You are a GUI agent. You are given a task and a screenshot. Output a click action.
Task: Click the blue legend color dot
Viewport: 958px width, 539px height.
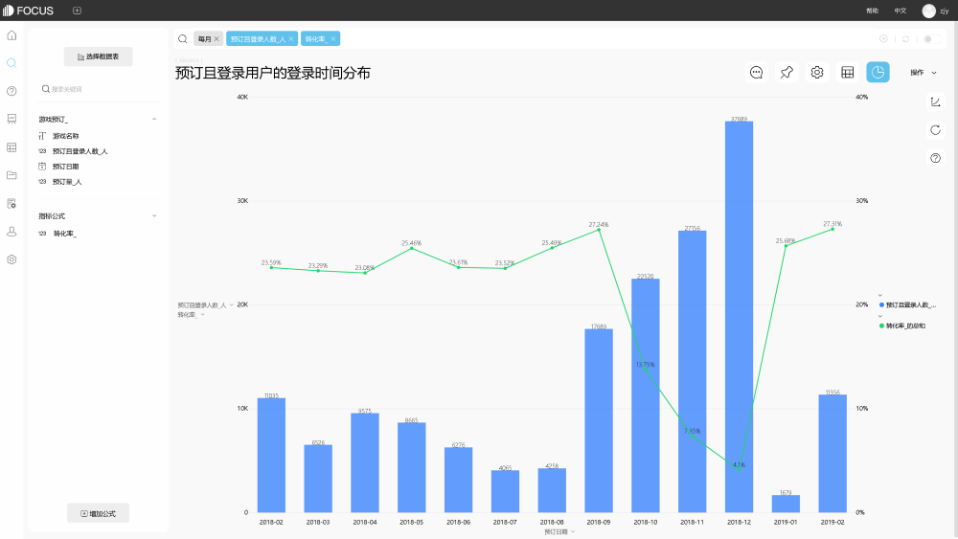point(881,304)
